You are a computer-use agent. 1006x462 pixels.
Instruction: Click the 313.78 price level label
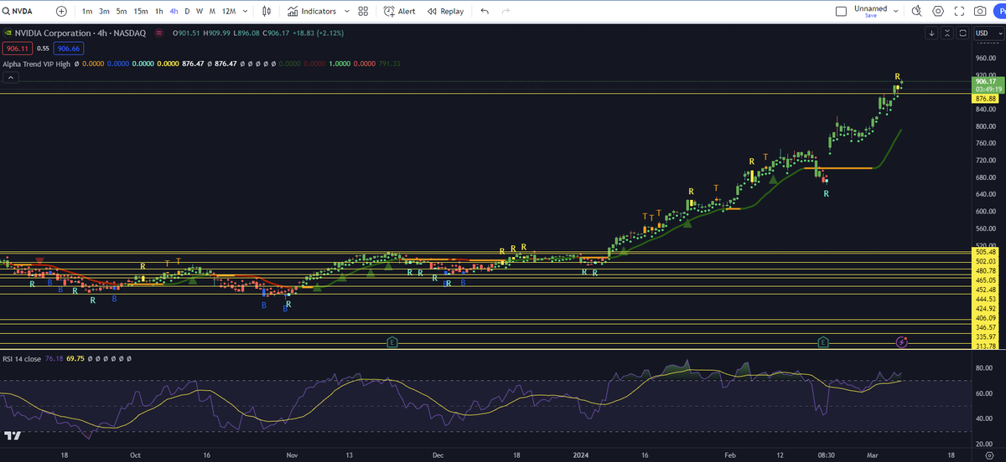985,346
